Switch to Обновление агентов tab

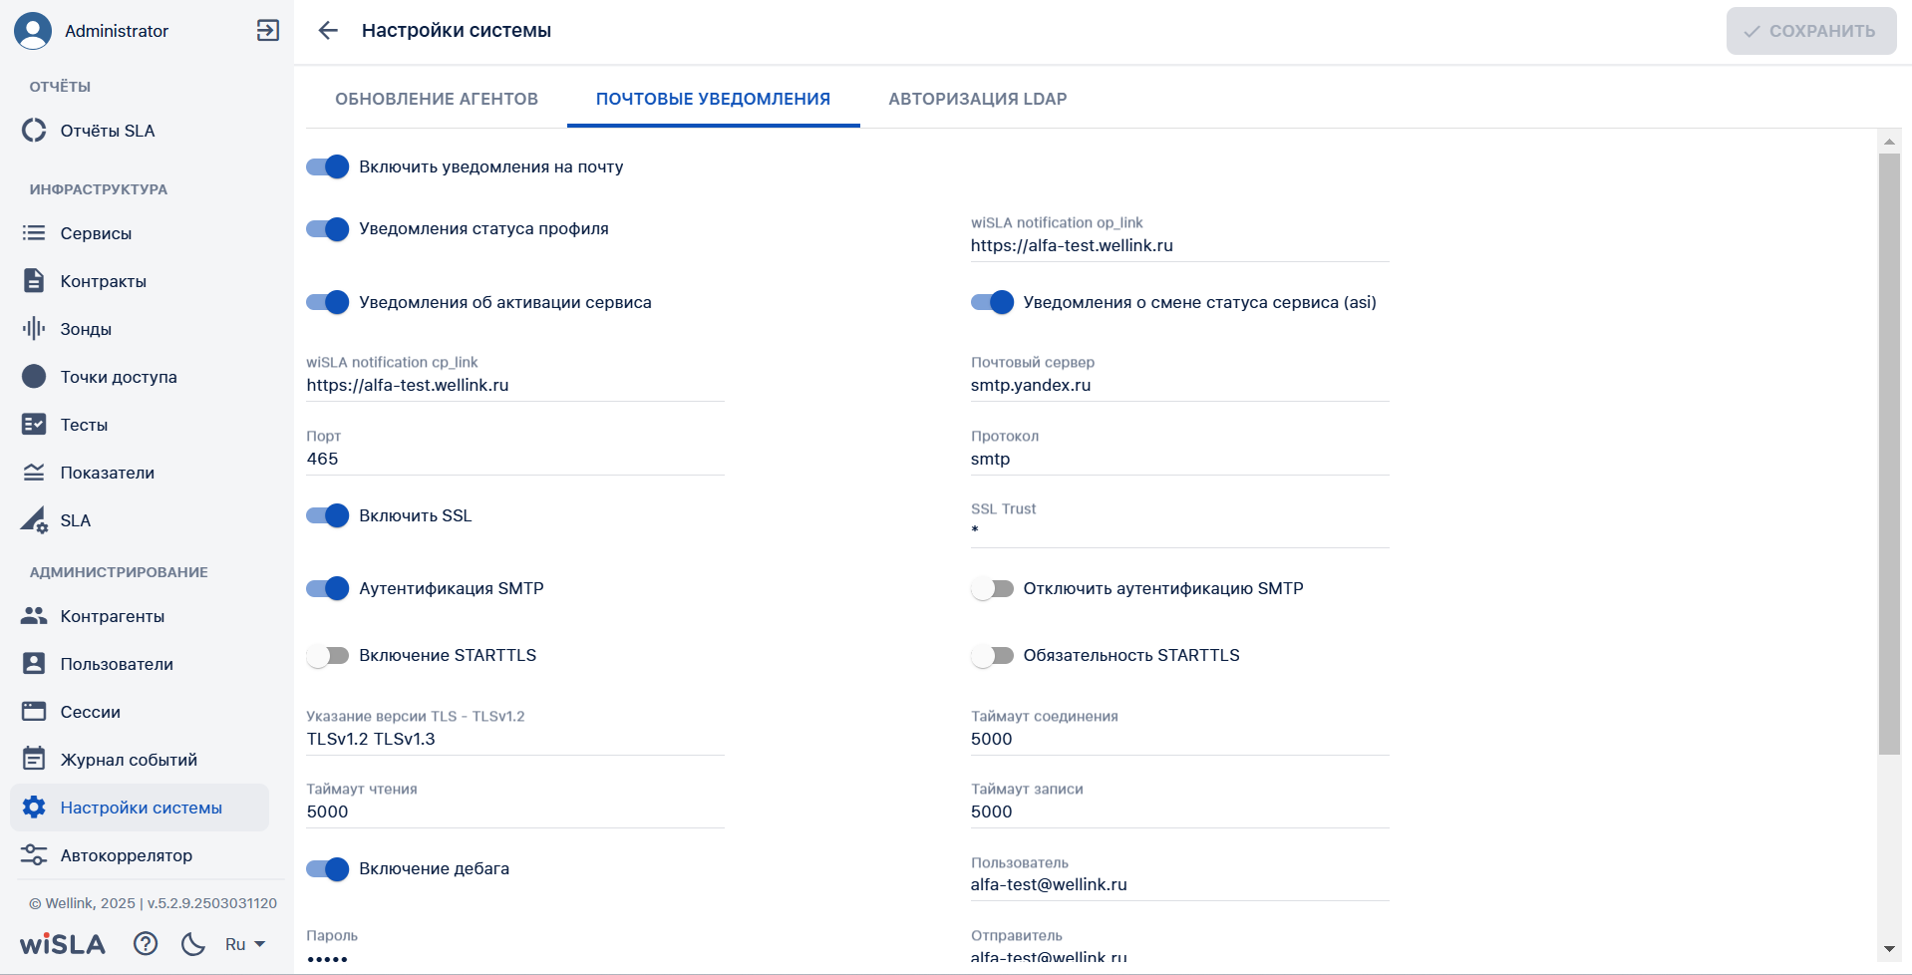point(437,99)
